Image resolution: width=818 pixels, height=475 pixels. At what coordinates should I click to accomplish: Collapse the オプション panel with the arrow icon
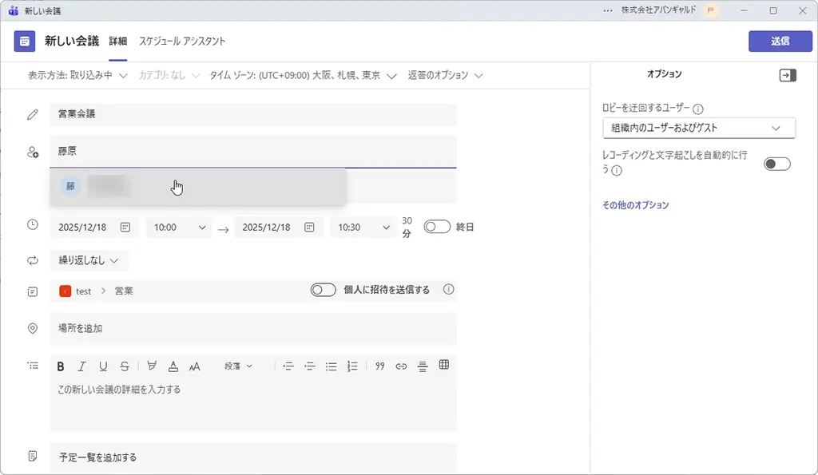788,75
